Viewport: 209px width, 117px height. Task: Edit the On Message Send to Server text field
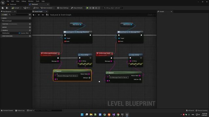119,77
